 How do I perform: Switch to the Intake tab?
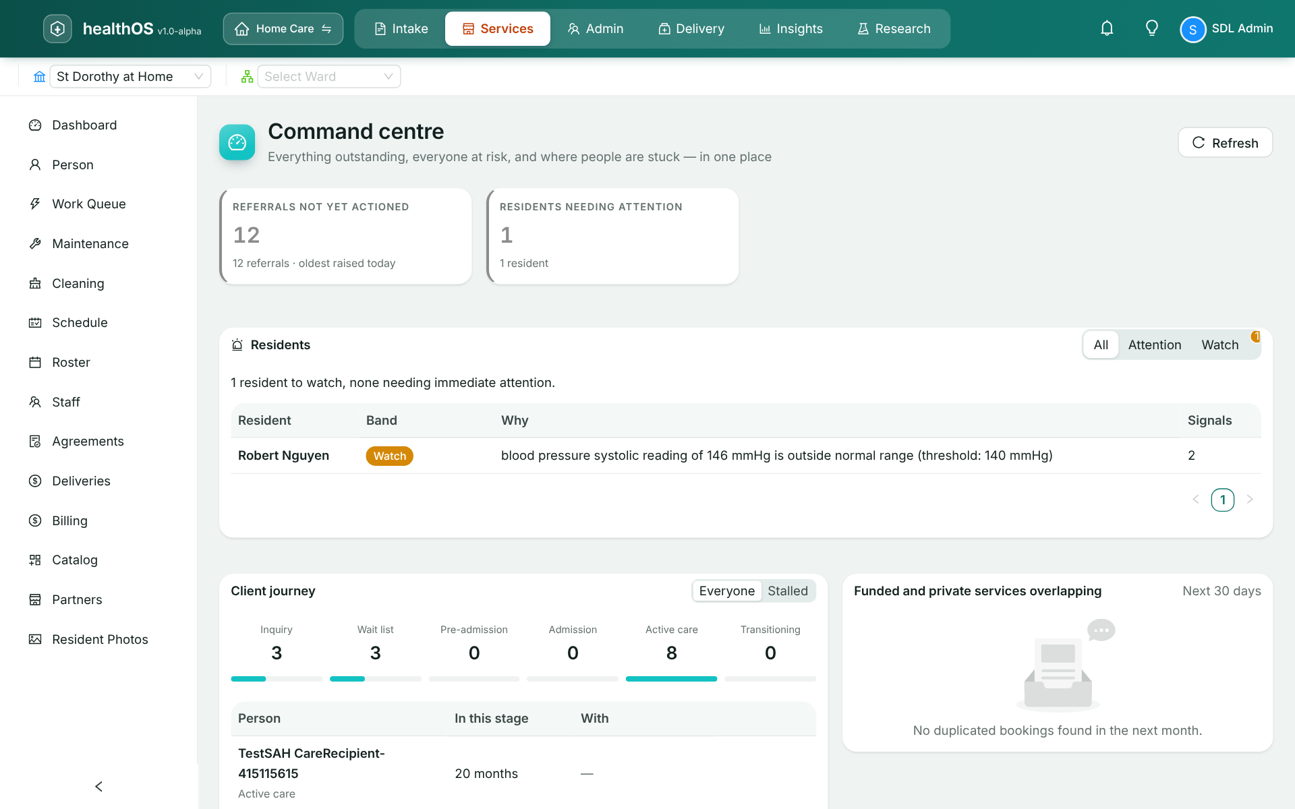[401, 28]
